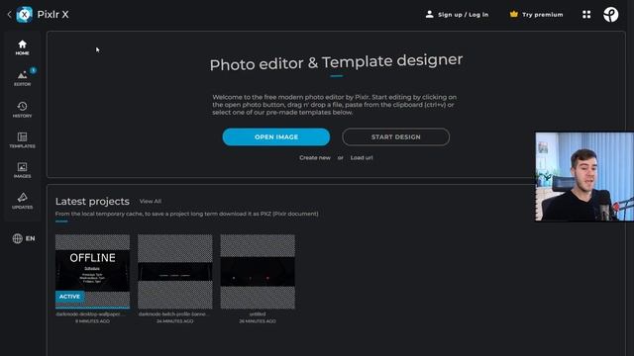
Task: Open Images in the sidebar
Action: click(x=22, y=170)
